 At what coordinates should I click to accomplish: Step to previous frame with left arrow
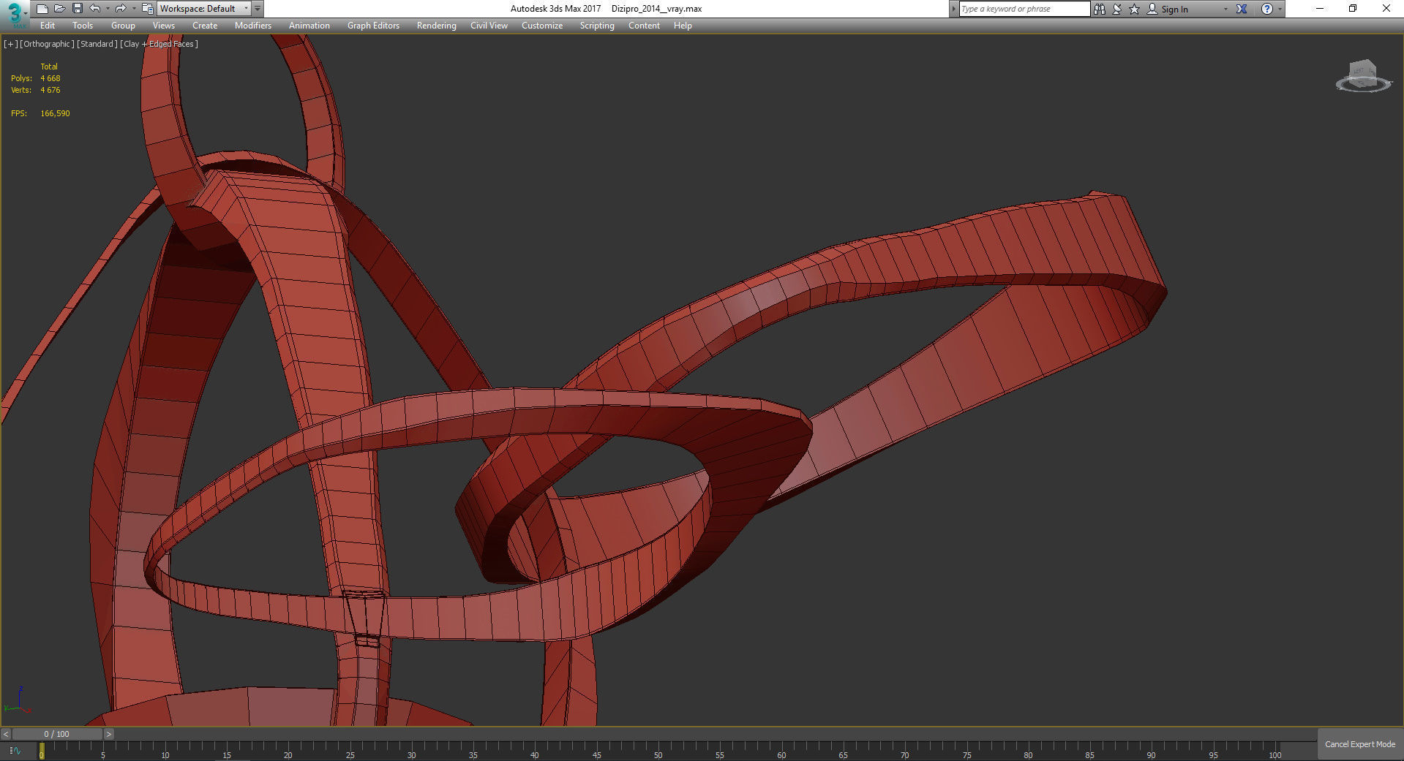(6, 734)
